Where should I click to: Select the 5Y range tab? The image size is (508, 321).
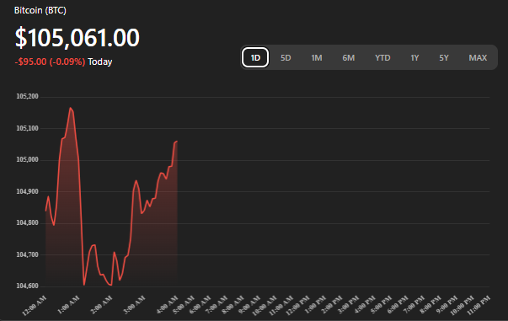(x=443, y=57)
